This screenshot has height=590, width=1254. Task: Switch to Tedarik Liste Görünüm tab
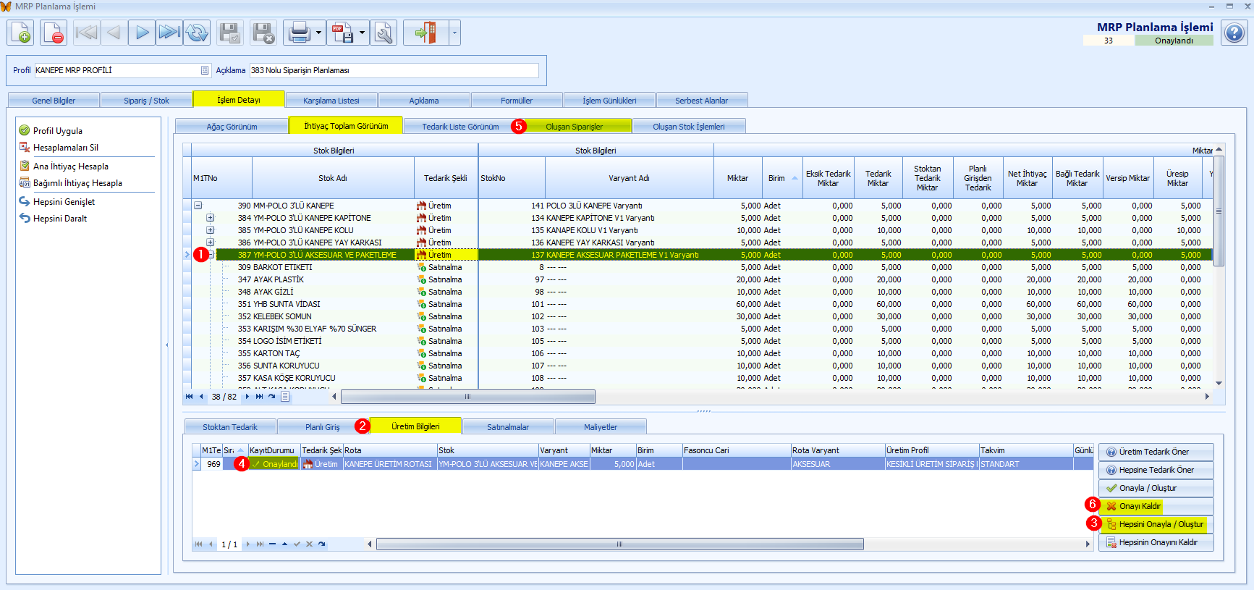coord(460,127)
